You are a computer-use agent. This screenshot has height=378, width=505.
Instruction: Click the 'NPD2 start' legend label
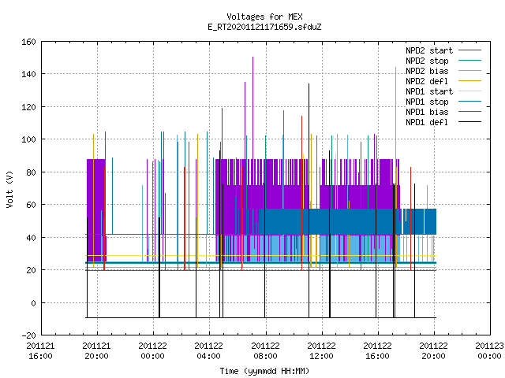click(x=429, y=50)
